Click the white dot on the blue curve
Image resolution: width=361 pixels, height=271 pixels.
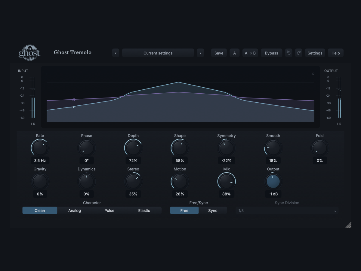pyautogui.click(x=74, y=107)
